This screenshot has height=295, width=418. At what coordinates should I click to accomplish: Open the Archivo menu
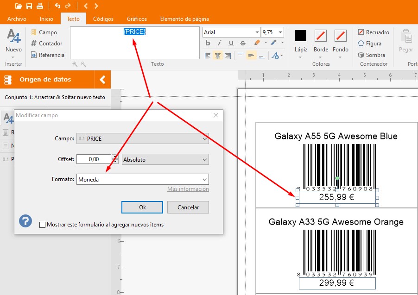17,19
